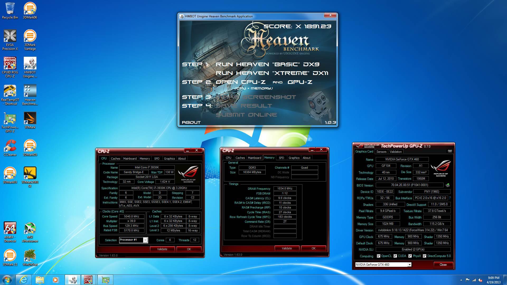Select the RealTempGT shortcut icon
Viewport: 507px width, 285px height.
point(10,95)
